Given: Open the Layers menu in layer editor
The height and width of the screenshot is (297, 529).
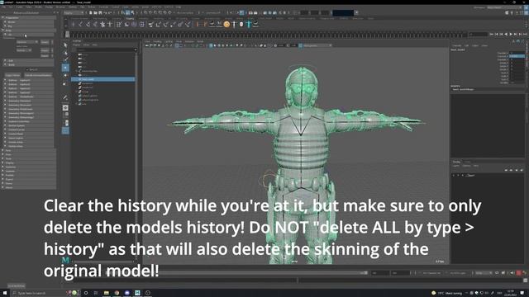Looking at the screenshot, I should click(456, 166).
